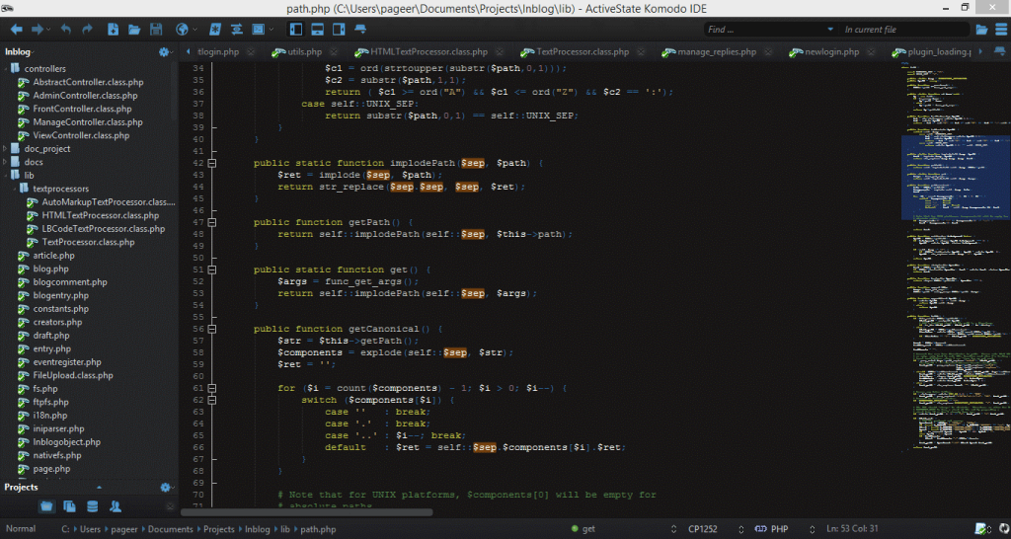Click the Save file floppy icon
The height and width of the screenshot is (539, 1011).
point(155,29)
